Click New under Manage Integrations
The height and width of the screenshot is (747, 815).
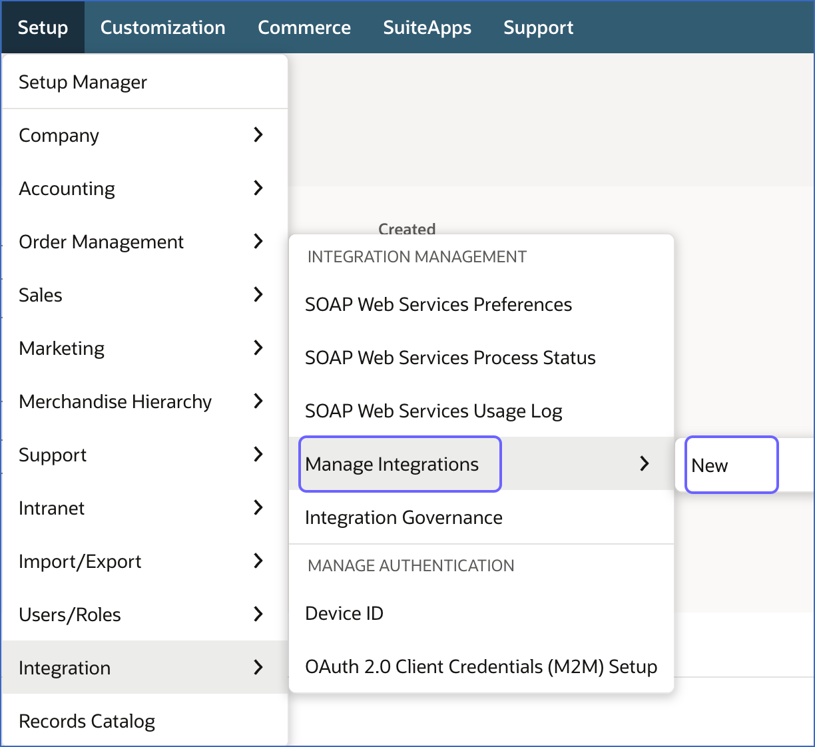[710, 465]
